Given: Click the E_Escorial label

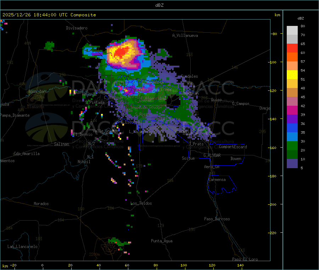Looking at the screenshot, I should [131, 122].
